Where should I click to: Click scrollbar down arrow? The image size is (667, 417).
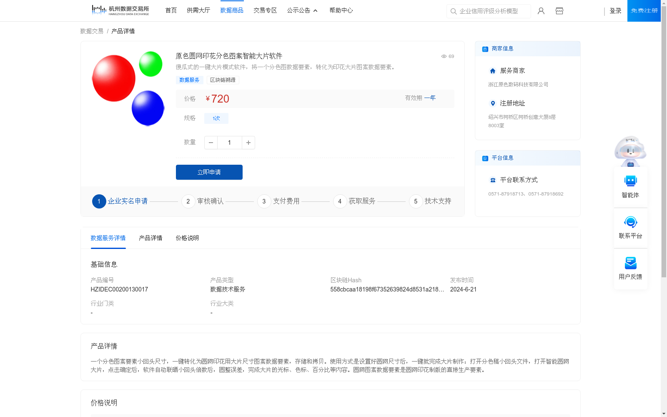click(x=664, y=414)
